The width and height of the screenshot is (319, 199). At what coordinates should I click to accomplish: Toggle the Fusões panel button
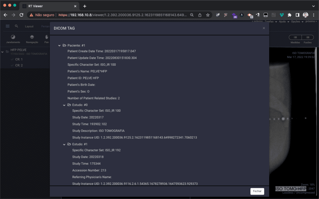pyautogui.click(x=307, y=37)
